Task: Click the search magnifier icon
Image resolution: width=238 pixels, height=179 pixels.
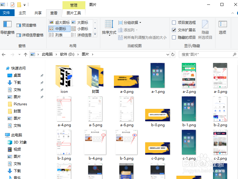Action: coord(234,54)
